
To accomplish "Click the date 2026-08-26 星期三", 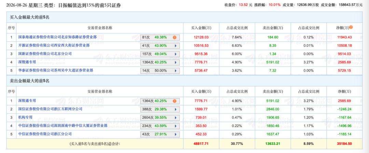I will (x=24, y=5).
